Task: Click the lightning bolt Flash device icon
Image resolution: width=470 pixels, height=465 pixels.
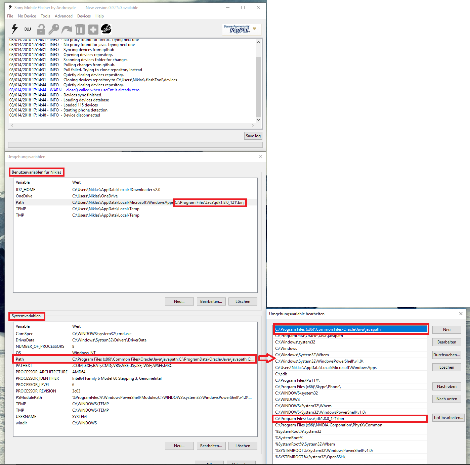Action: (x=14, y=29)
